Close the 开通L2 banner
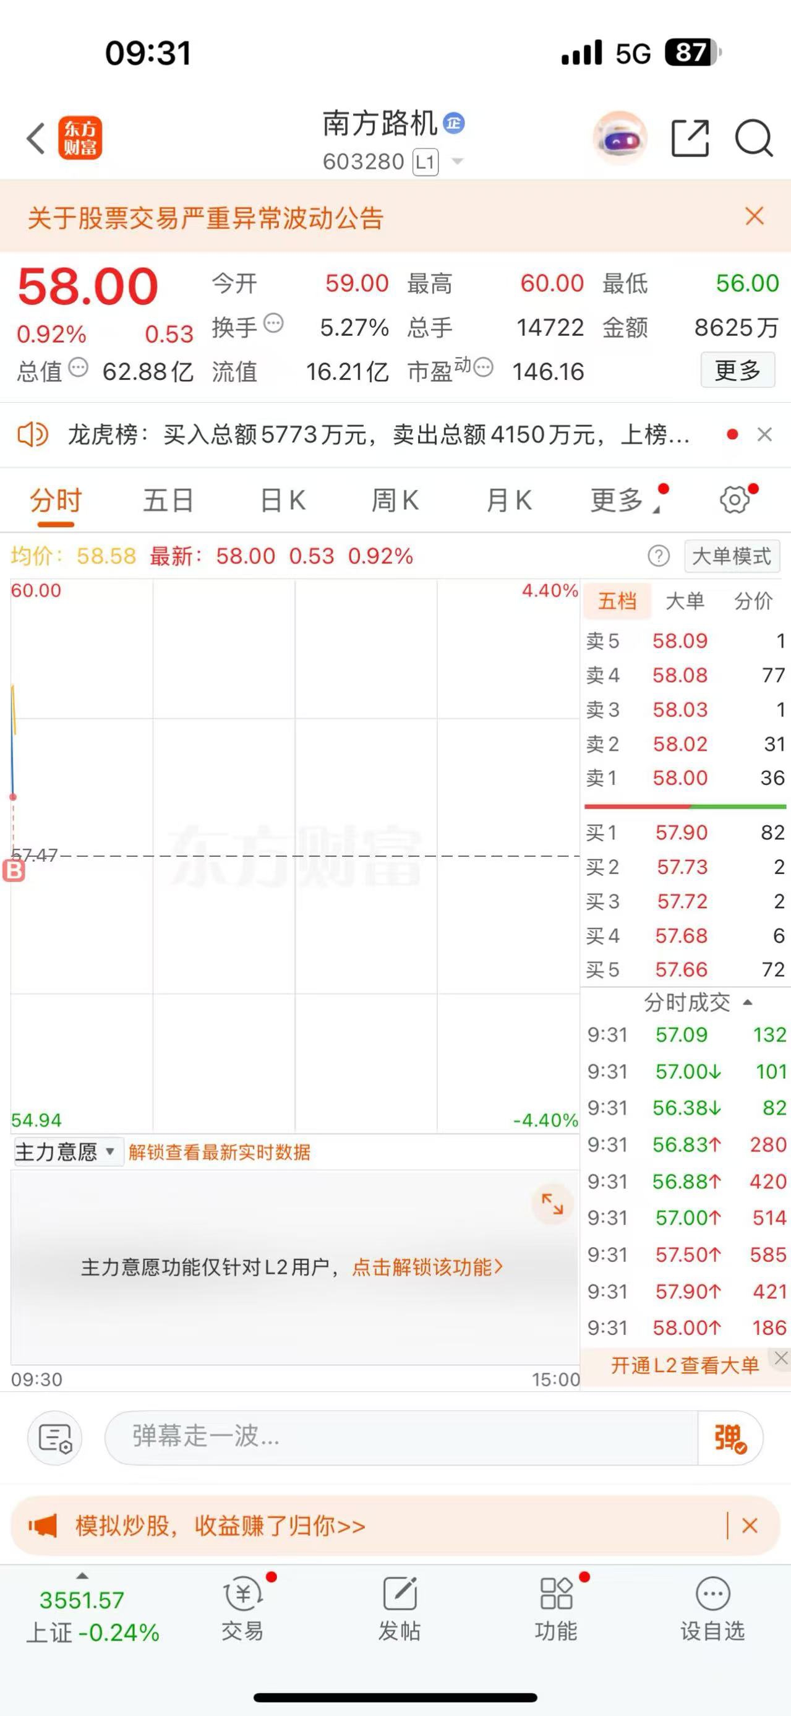The image size is (791, 1716). click(x=781, y=1358)
